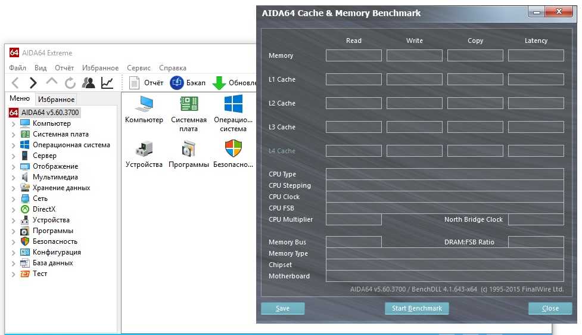Click the L1 Cache Write result field
The width and height of the screenshot is (582, 335).
click(414, 79)
